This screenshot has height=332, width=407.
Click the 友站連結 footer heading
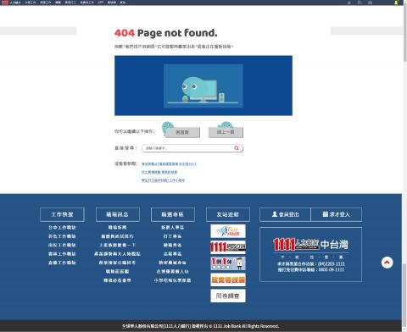pyautogui.click(x=228, y=214)
